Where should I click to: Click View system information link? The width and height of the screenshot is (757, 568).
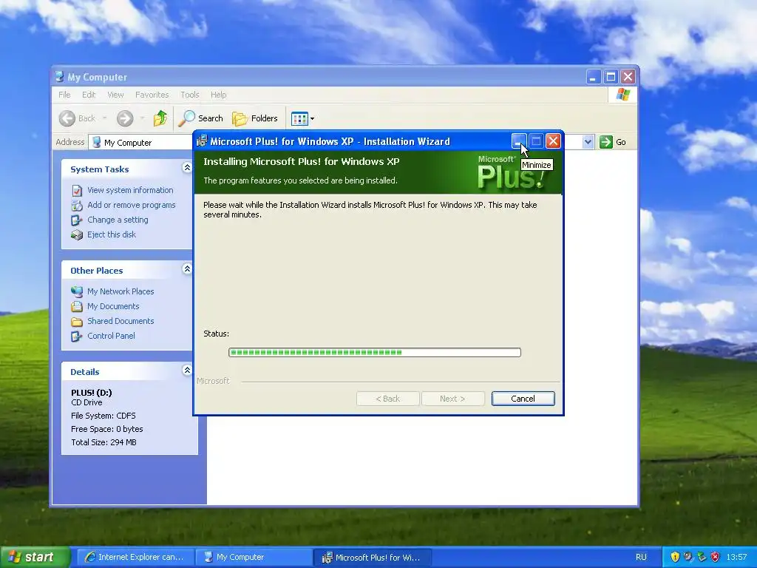130,190
